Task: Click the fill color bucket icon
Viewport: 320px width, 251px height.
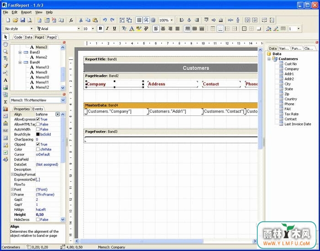Action: click(269, 28)
